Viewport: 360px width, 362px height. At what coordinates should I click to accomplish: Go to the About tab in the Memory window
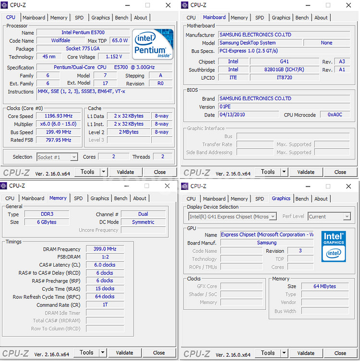coord(140,199)
